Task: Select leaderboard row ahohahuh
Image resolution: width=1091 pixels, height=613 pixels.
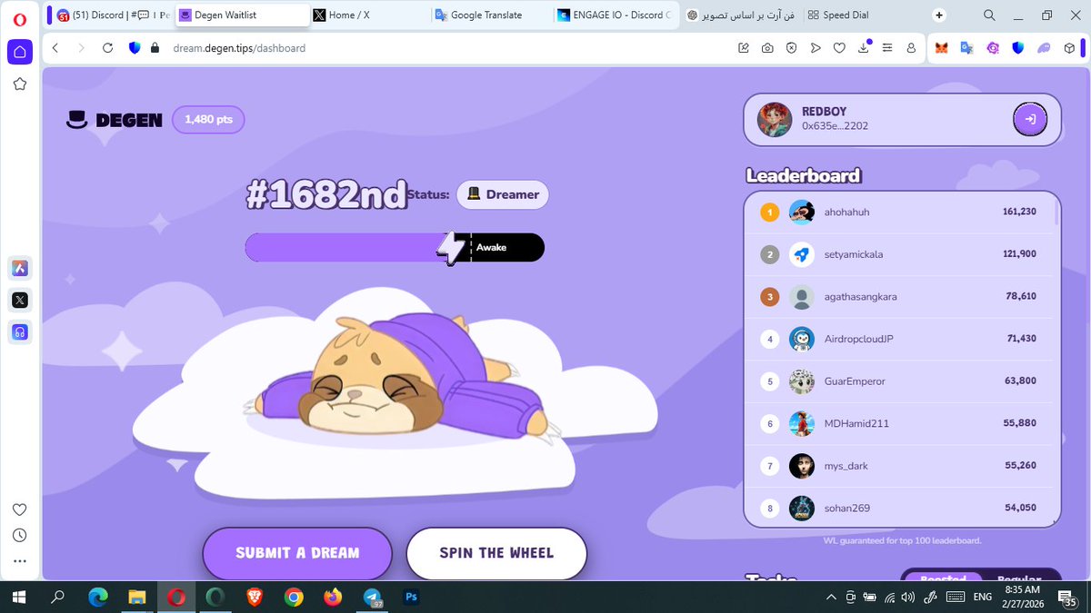Action: 900,212
